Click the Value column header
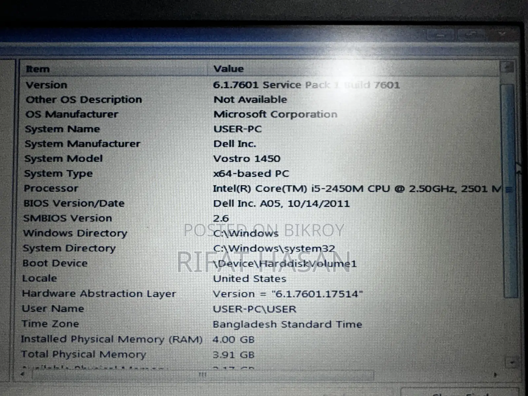528x396 pixels. click(354, 69)
